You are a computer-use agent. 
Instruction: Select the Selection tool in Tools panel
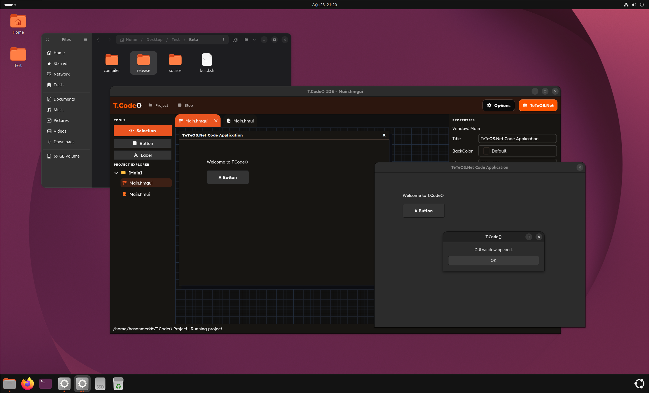pyautogui.click(x=142, y=131)
